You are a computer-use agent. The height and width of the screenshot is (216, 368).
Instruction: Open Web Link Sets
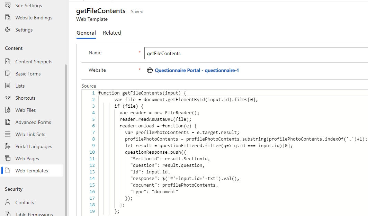30,134
